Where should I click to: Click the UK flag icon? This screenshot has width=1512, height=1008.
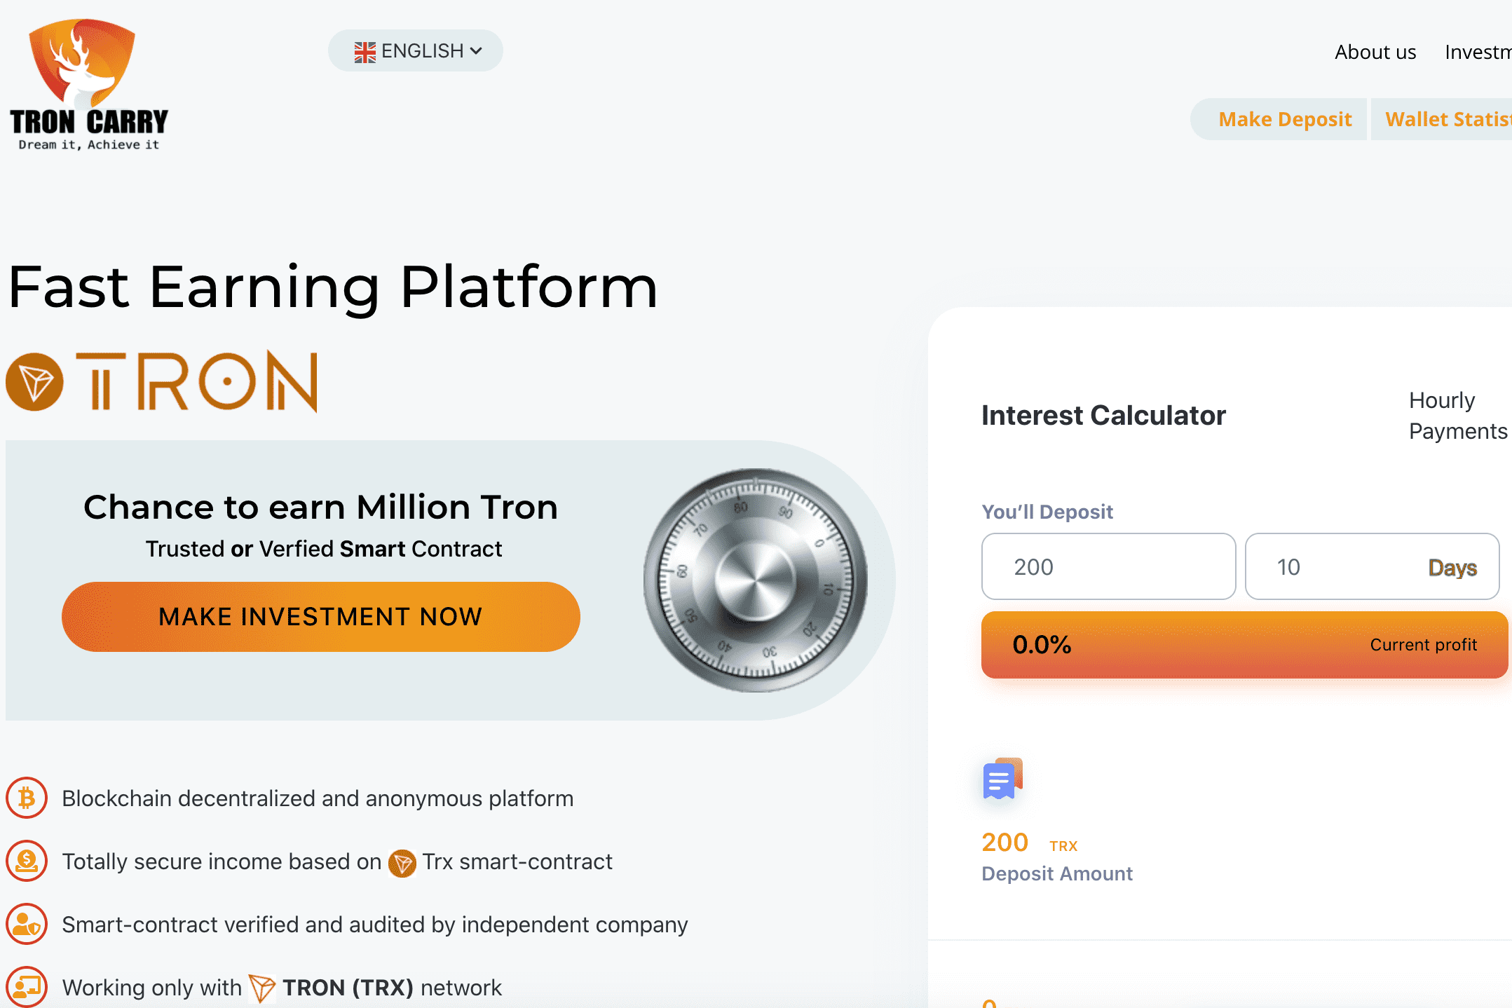365,52
